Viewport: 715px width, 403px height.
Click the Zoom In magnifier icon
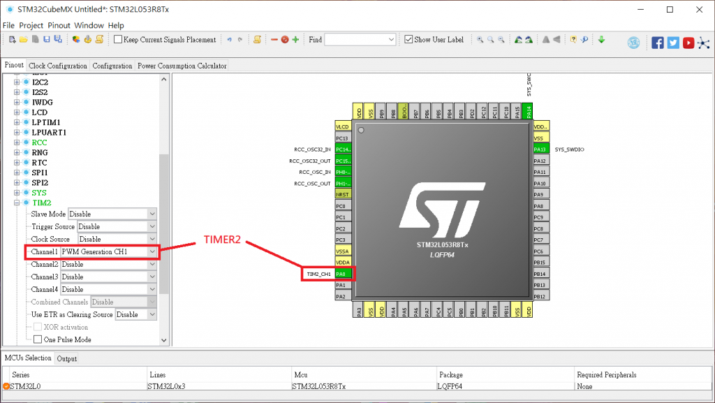[480, 40]
